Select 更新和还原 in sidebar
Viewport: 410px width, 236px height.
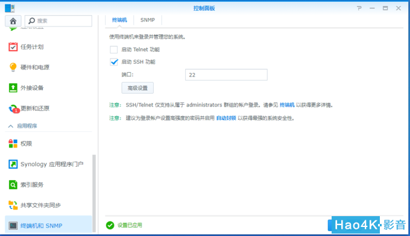pyautogui.click(x=35, y=108)
